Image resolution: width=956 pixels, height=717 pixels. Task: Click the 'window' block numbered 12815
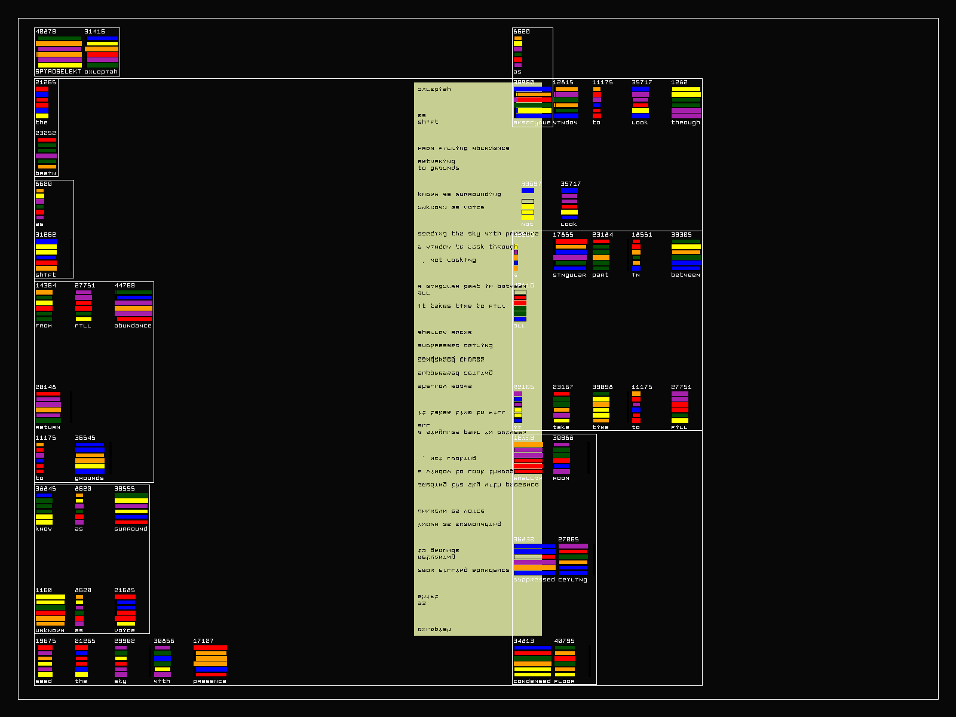pos(566,102)
